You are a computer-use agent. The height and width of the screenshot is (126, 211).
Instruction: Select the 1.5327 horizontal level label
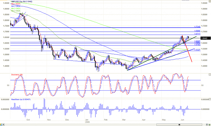[x=197, y=50]
